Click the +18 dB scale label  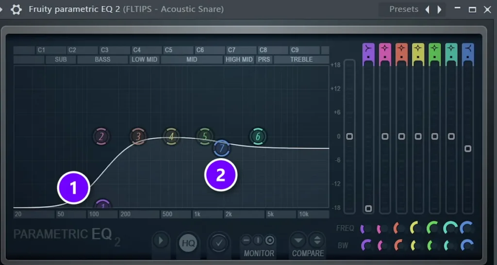(335, 65)
